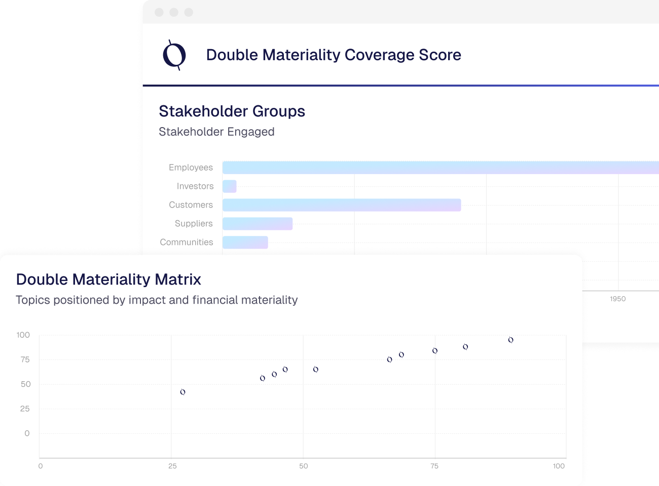Click the Employees bar in Stakeholder chart
The image size is (659, 486).
[440, 168]
